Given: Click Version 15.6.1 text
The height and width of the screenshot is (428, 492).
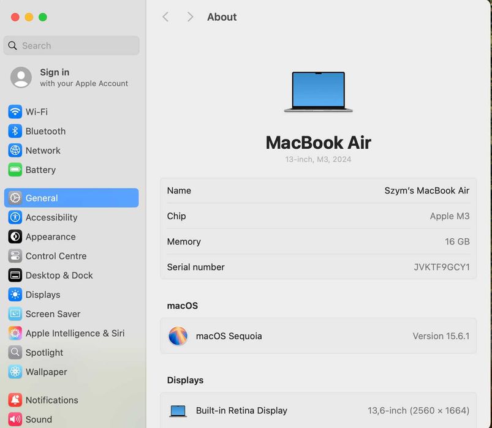Looking at the screenshot, I should coord(441,336).
